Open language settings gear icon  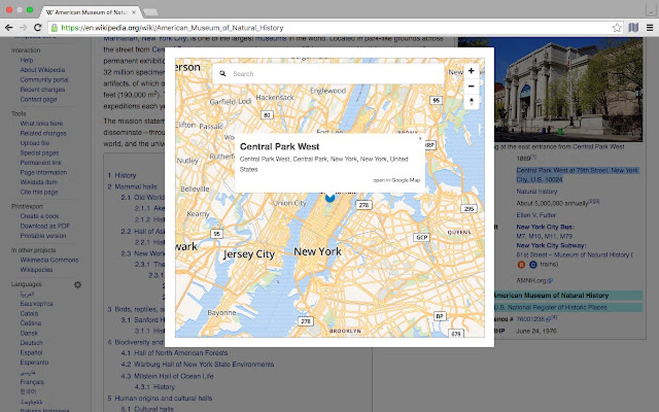tap(78, 285)
